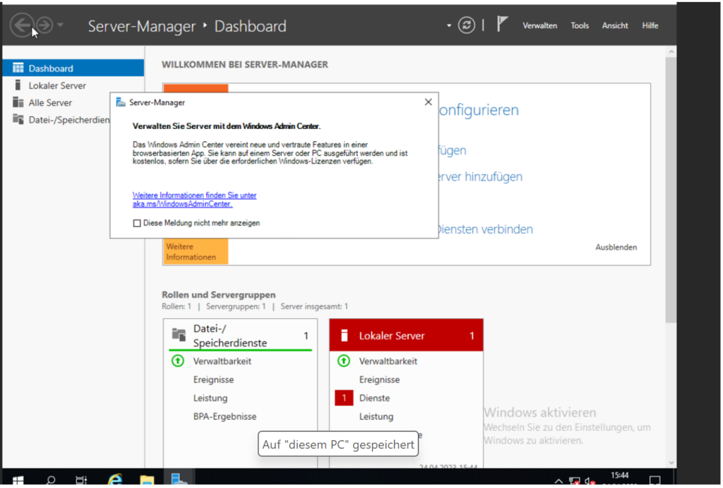Select the Dashboard sidebar item

51,68
